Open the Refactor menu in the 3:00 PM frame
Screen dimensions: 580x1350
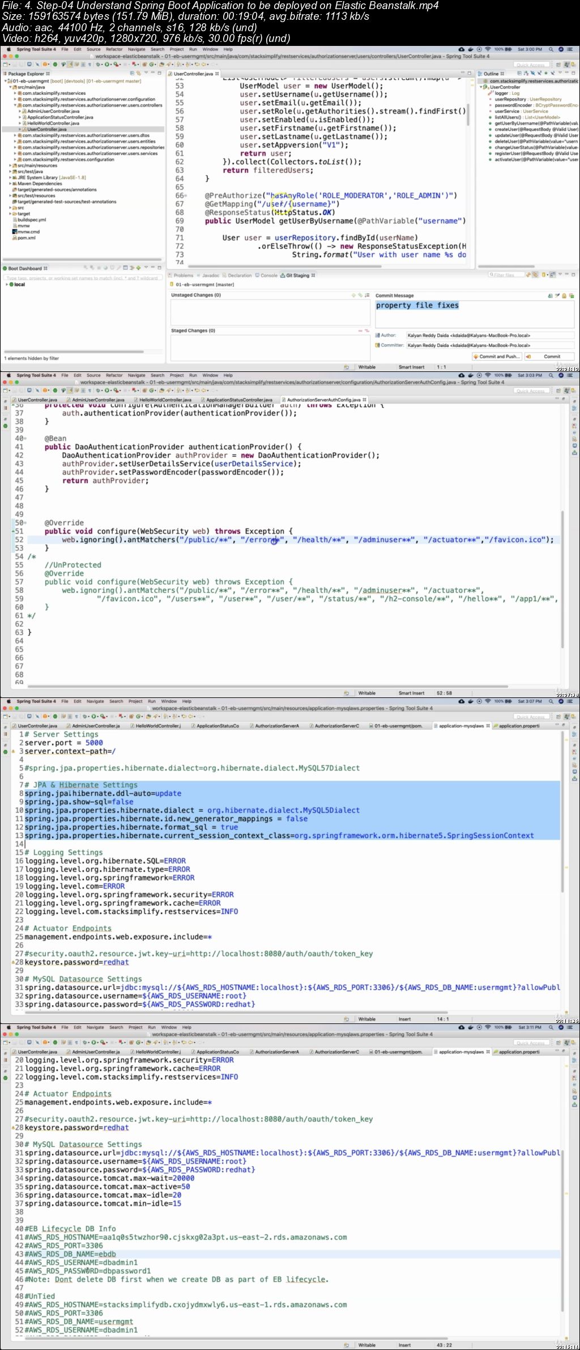click(x=114, y=49)
